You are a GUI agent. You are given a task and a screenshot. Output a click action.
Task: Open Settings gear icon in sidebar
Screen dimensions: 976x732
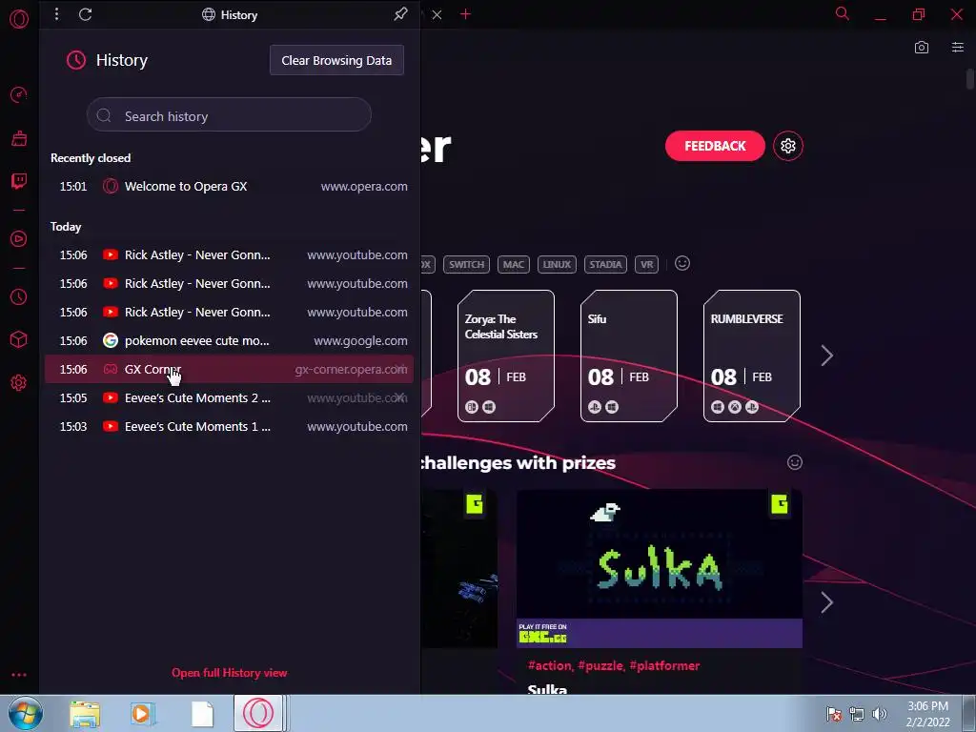[x=19, y=383]
